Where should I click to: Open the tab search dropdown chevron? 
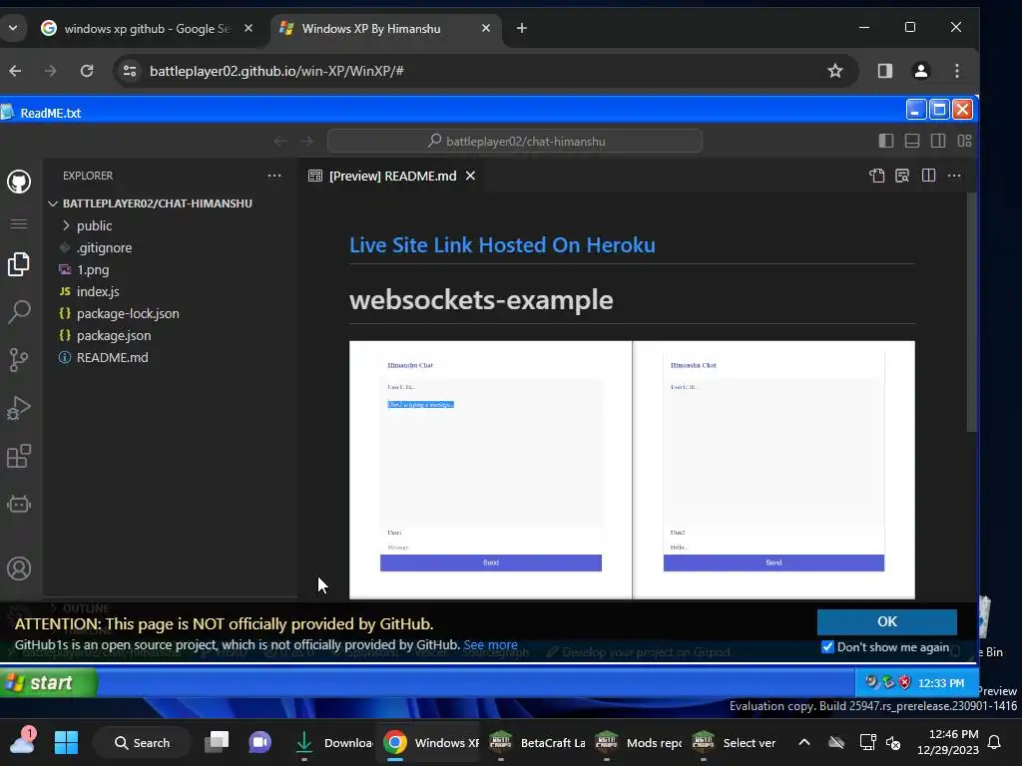13,28
